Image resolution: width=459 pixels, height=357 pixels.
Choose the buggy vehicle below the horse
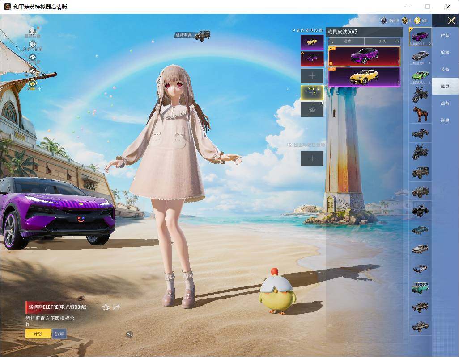(x=420, y=133)
